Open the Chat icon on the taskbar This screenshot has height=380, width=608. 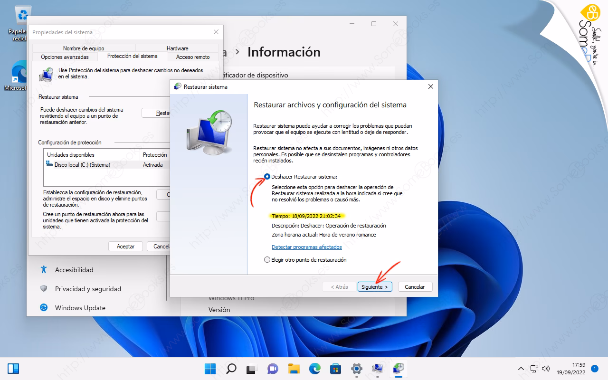(x=272, y=369)
